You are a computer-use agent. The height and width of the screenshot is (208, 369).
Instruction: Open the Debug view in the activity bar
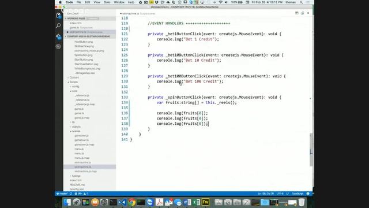coord(58,46)
